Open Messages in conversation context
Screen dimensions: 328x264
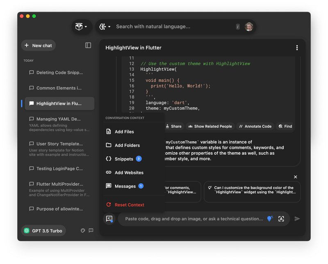(134, 186)
